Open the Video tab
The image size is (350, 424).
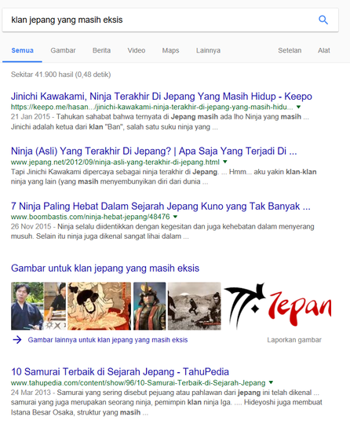(137, 50)
